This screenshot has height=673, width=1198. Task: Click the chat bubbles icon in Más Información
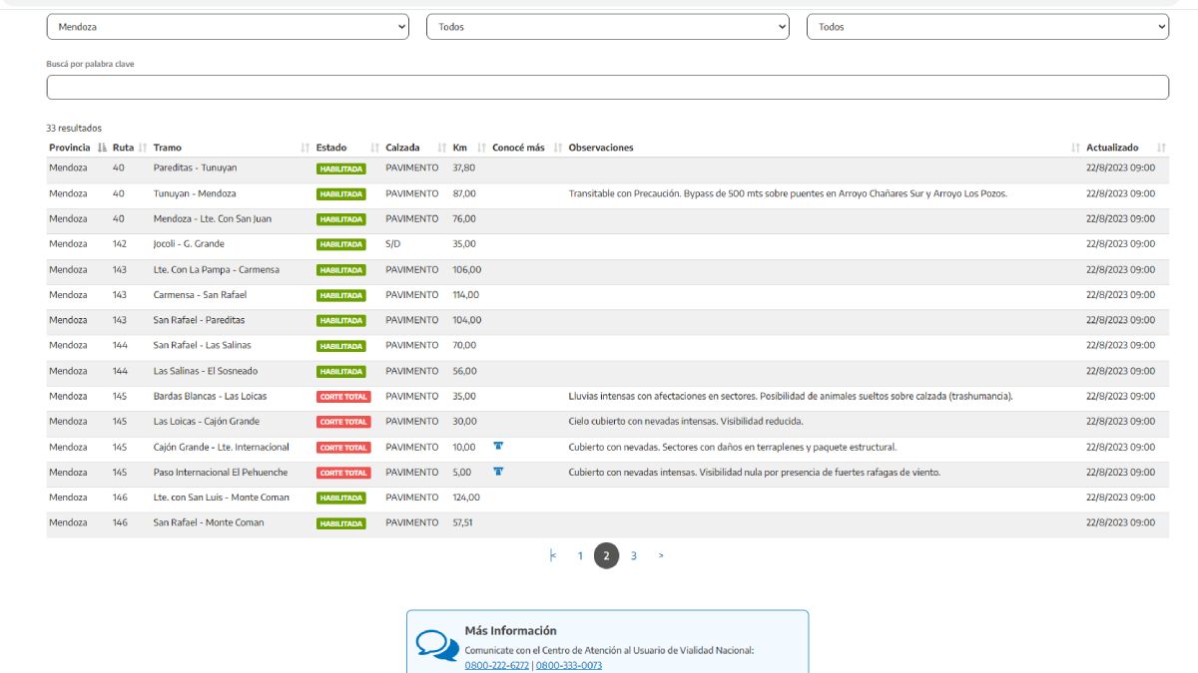pyautogui.click(x=436, y=645)
